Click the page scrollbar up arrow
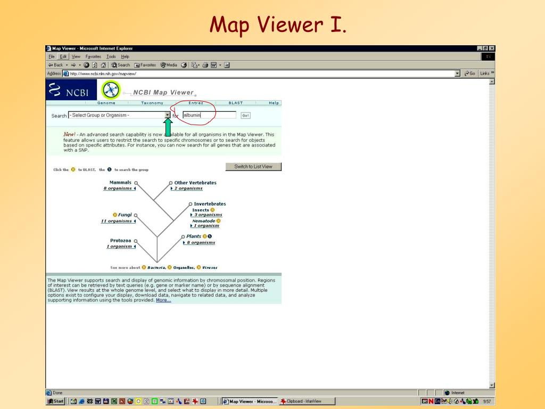 [492, 81]
